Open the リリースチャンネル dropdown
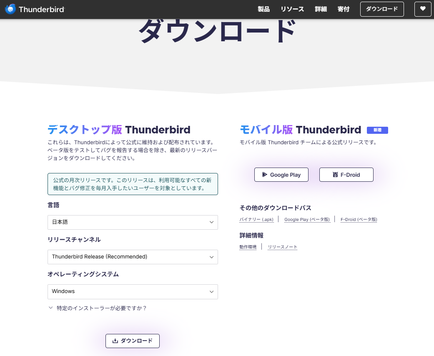Screen dimensions: 434x356 click(x=133, y=257)
